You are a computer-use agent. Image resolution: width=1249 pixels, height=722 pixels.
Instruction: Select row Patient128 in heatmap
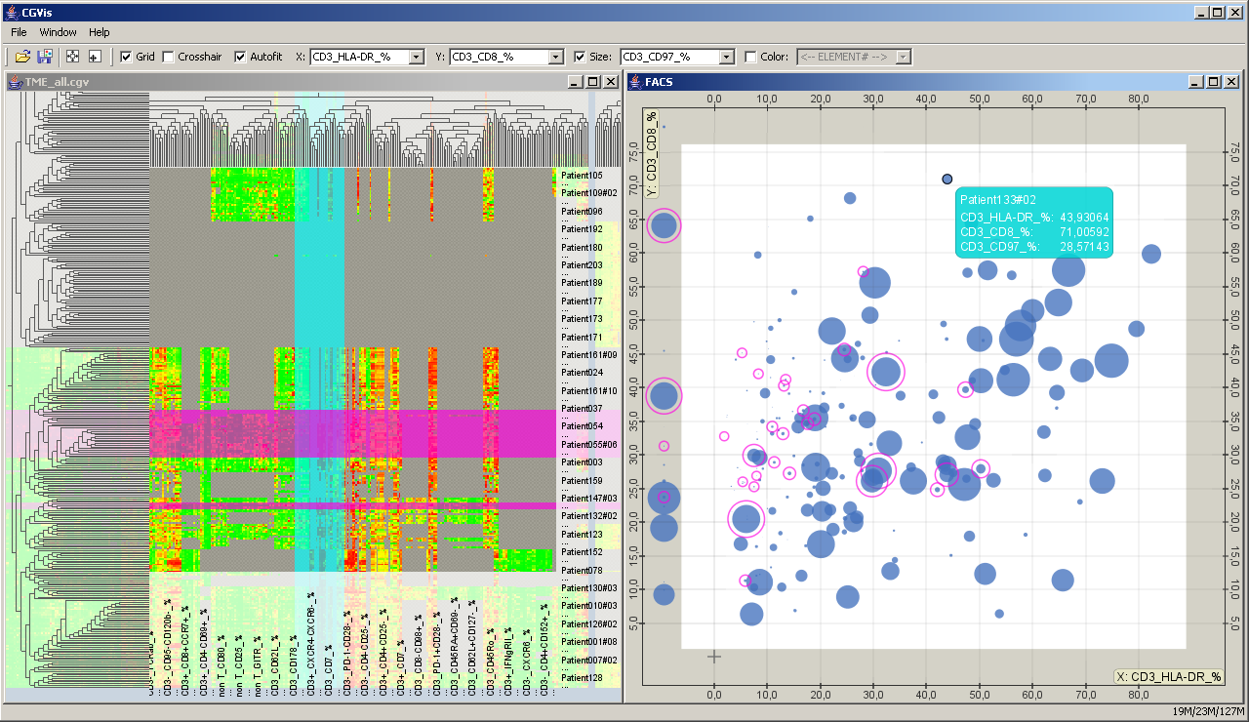click(x=581, y=678)
